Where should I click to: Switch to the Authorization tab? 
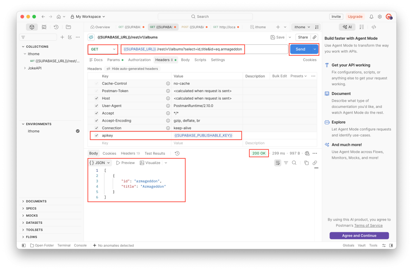coord(139,60)
